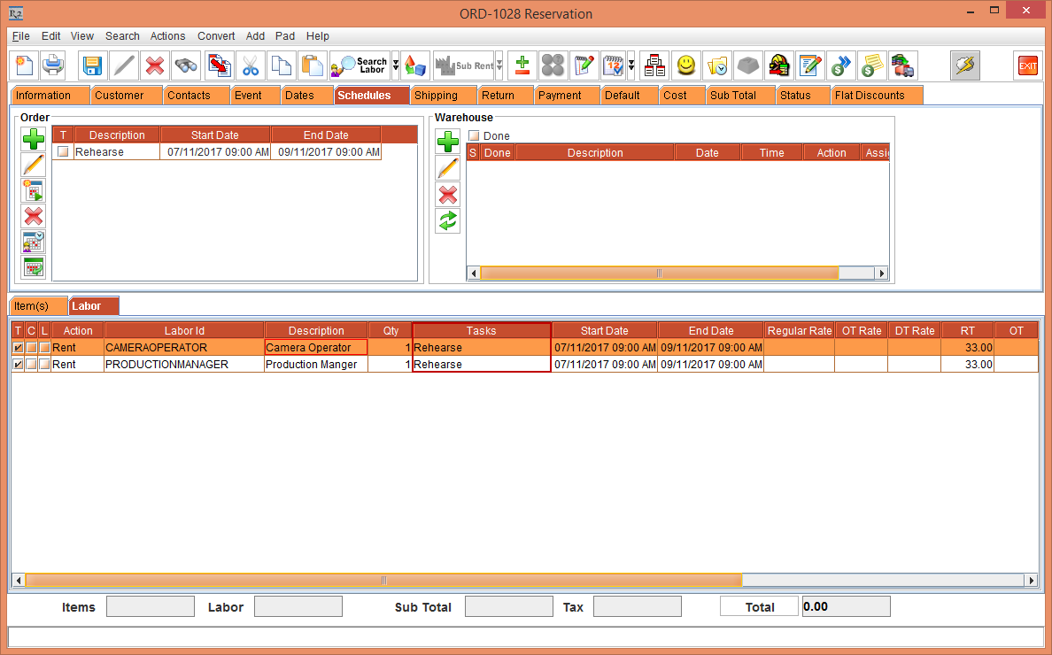This screenshot has height=655, width=1052.
Task: Open the Search Labor dropdown arrow
Action: (396, 65)
